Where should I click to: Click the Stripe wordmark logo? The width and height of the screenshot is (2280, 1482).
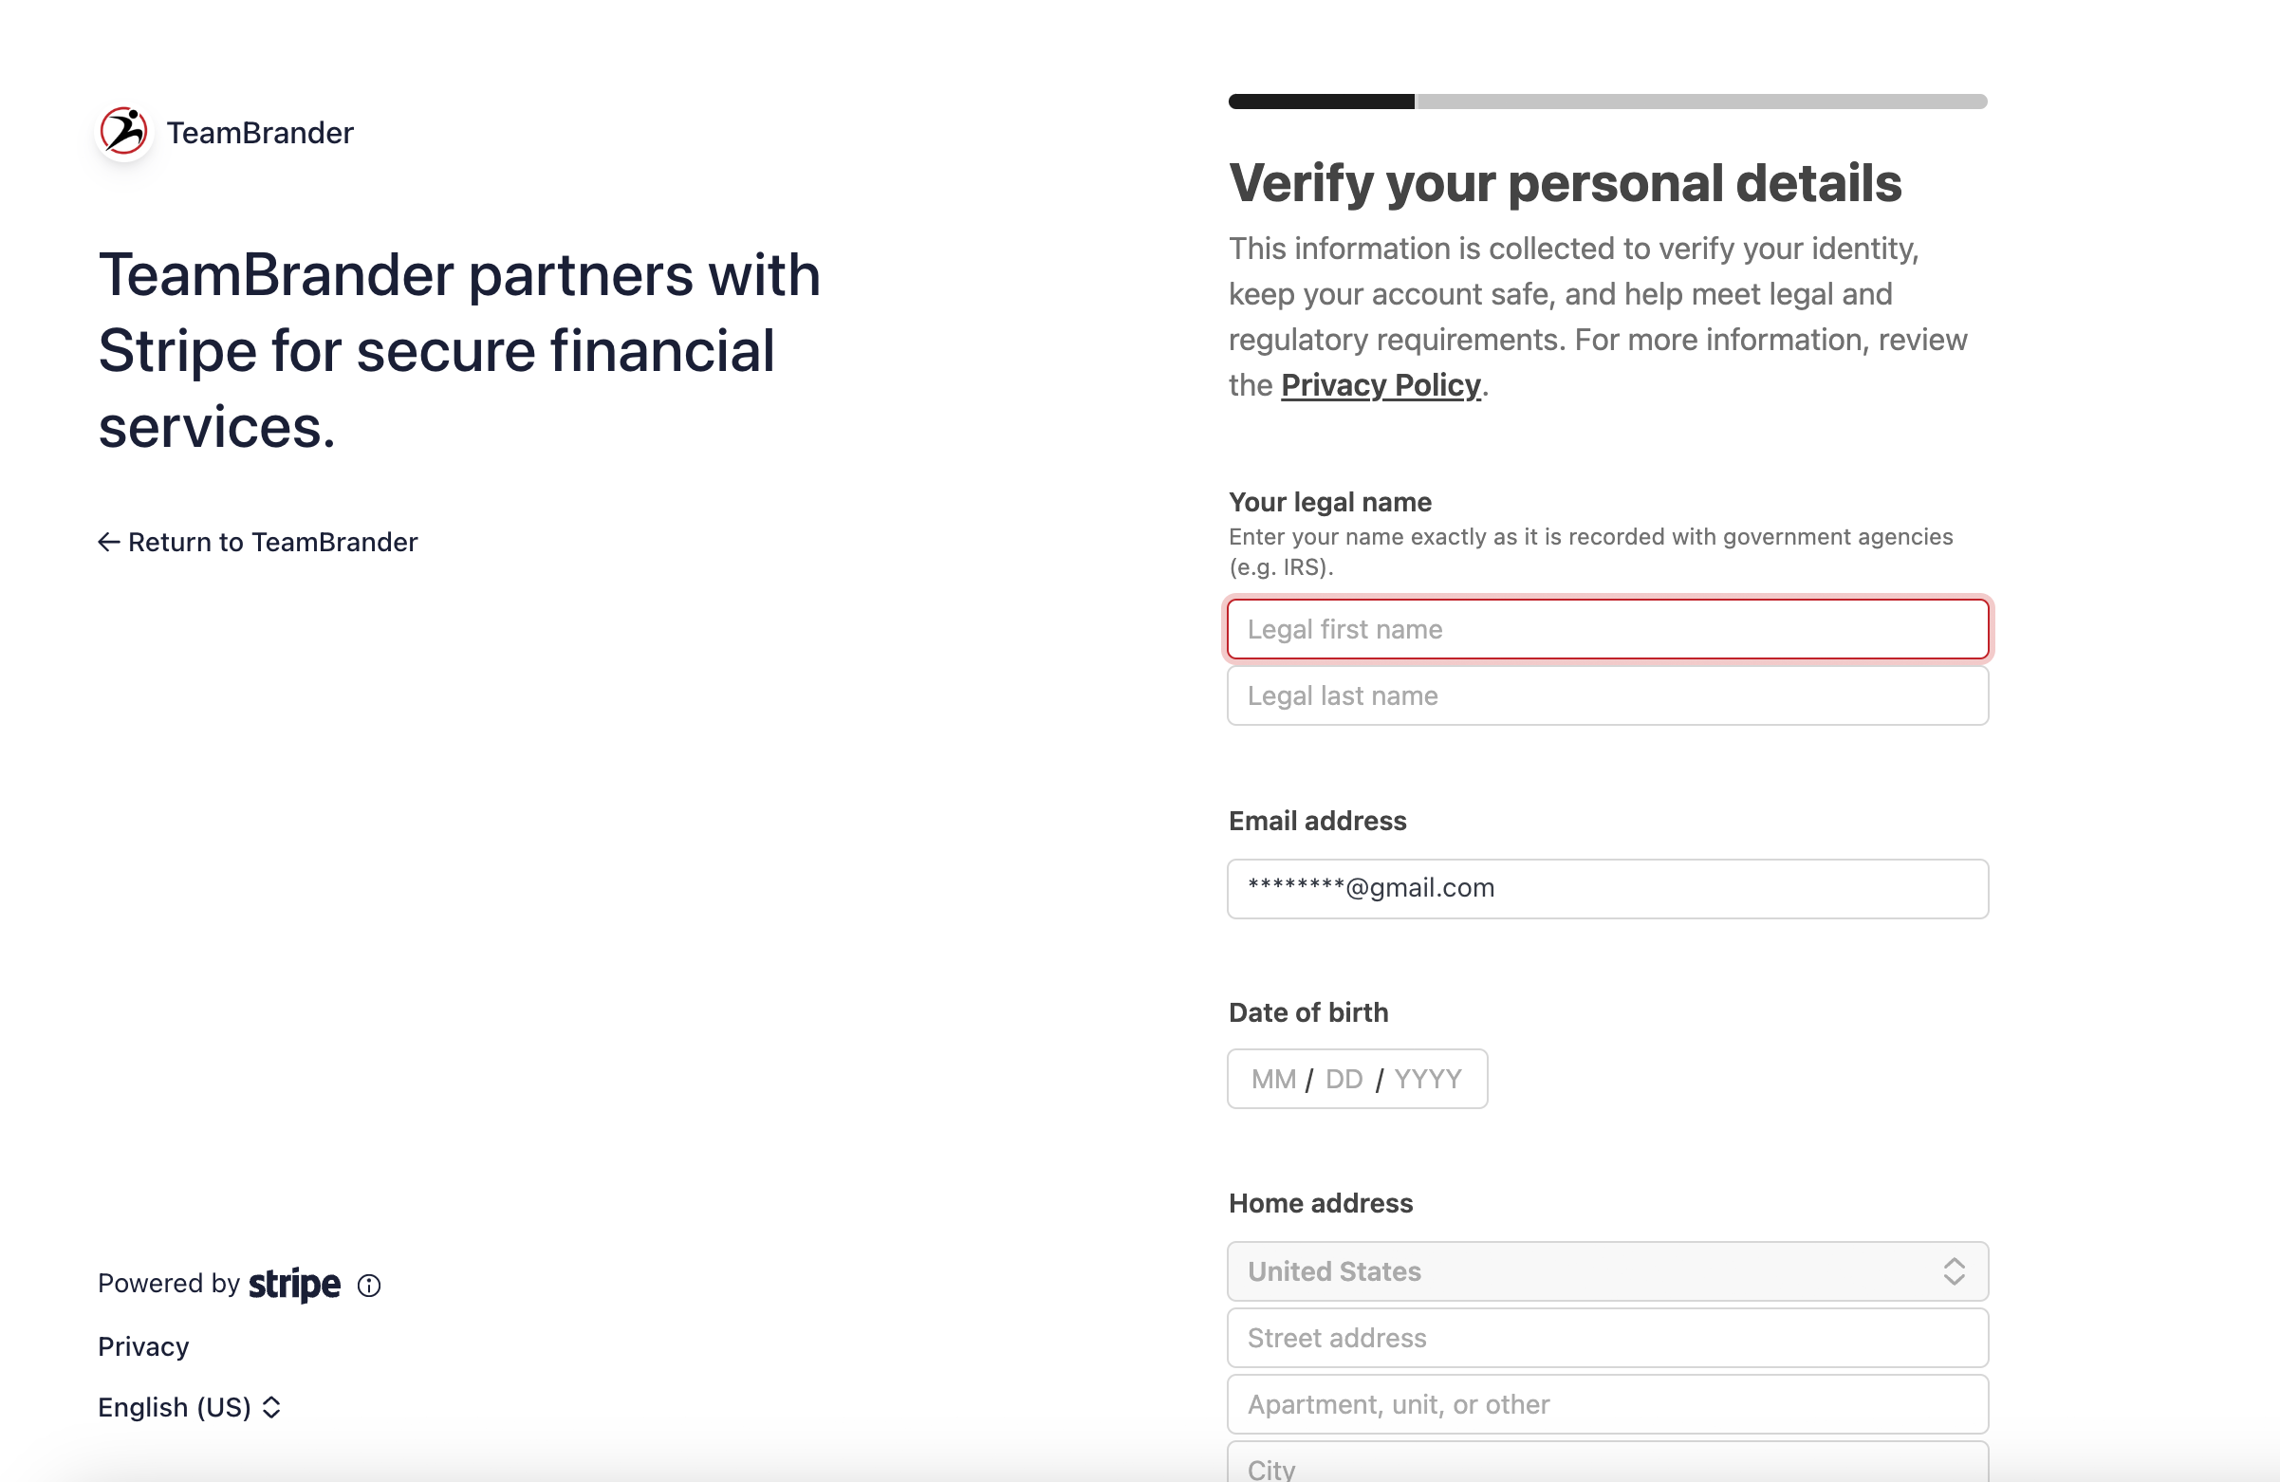click(294, 1284)
